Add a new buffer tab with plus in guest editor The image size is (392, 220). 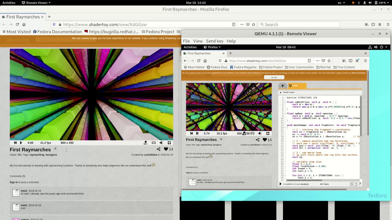282,86
